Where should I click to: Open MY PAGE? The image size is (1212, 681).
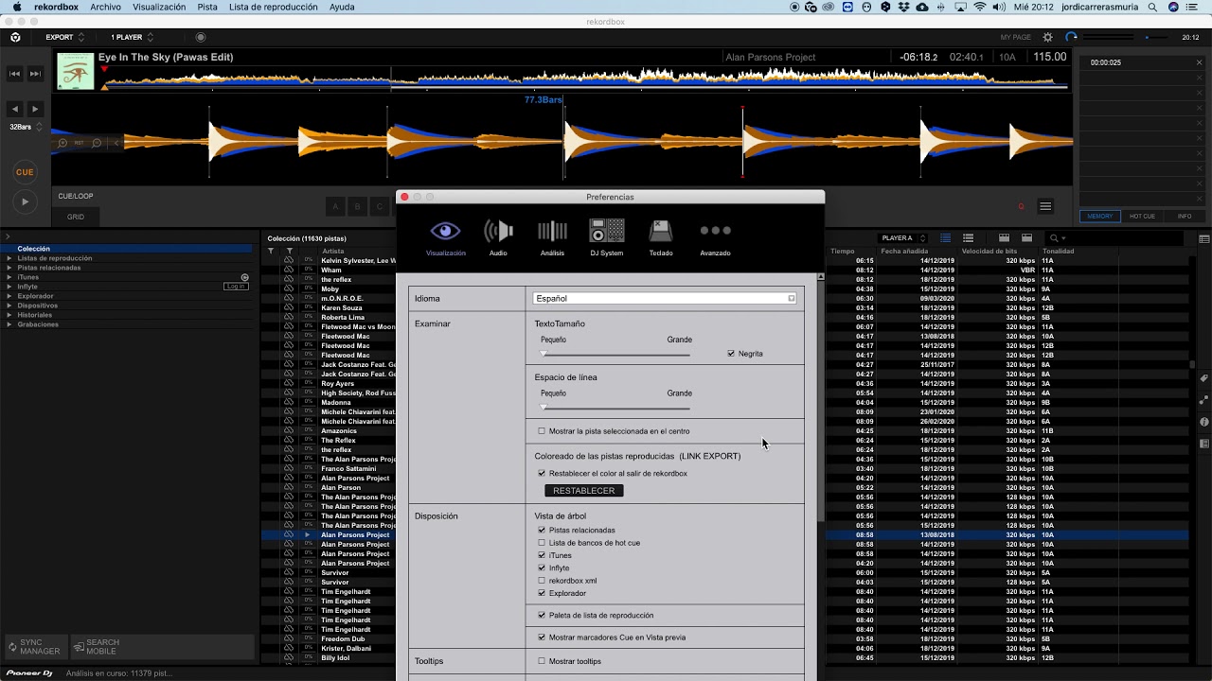point(1016,37)
